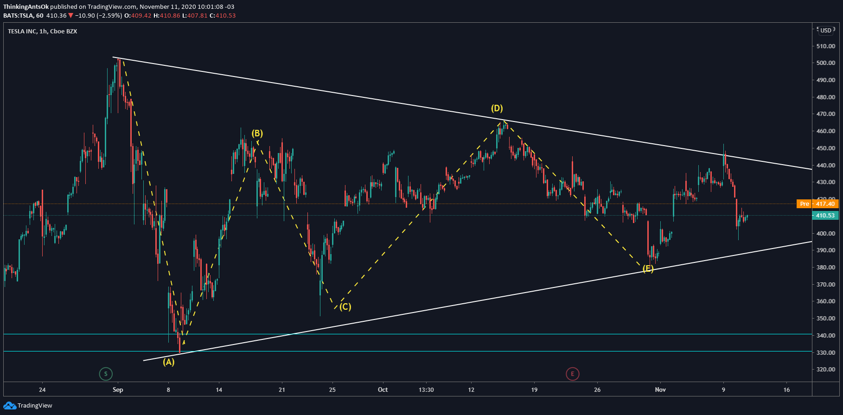Click the green 410.53 current price label

click(x=825, y=216)
